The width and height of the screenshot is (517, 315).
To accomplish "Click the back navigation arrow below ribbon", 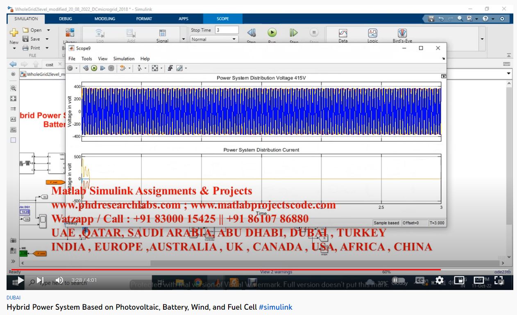I will (x=13, y=64).
